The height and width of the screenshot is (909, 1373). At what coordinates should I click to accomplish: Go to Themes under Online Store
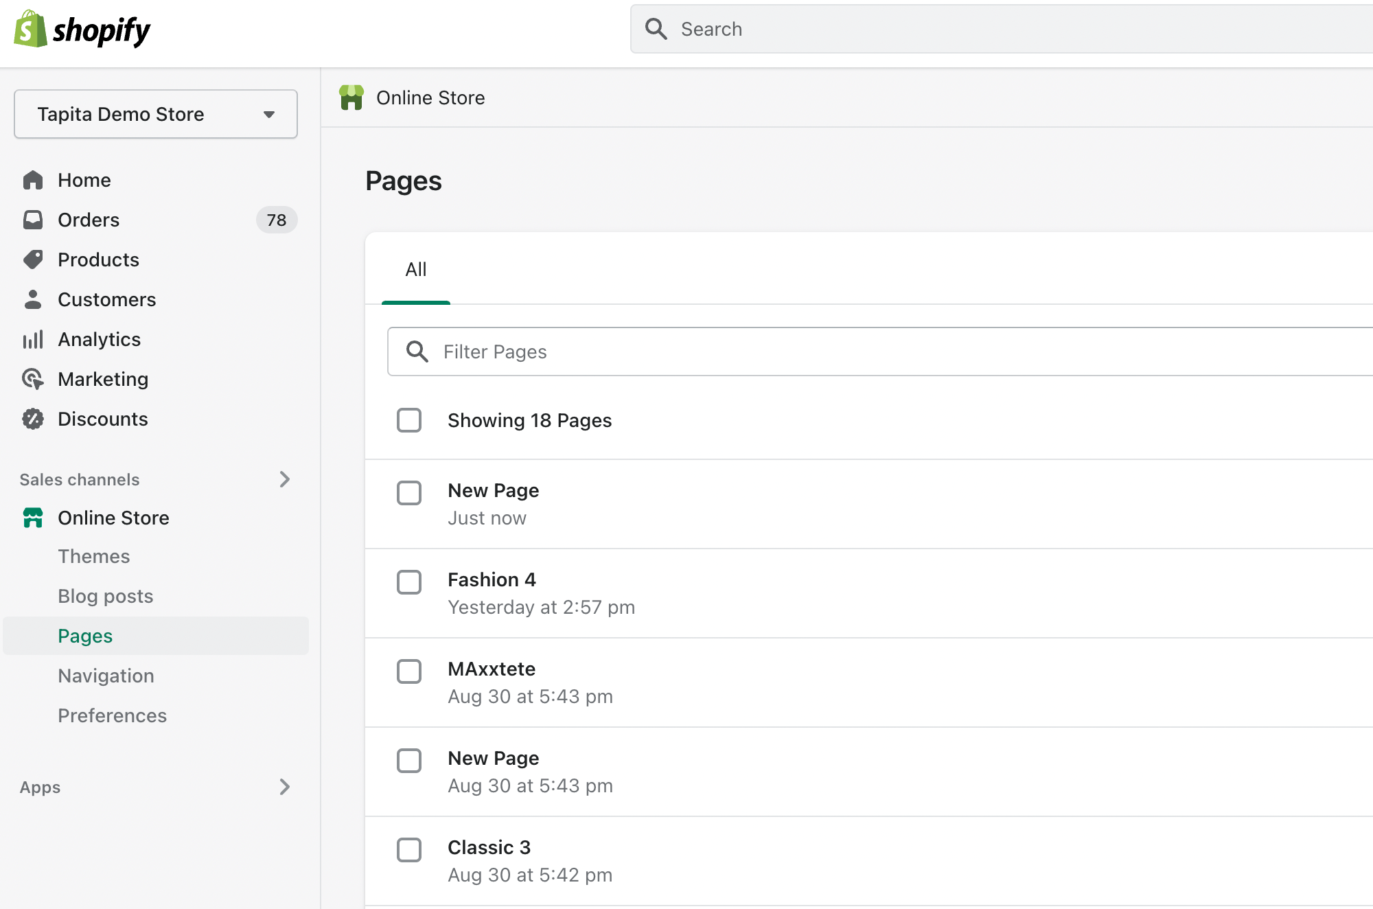94,556
